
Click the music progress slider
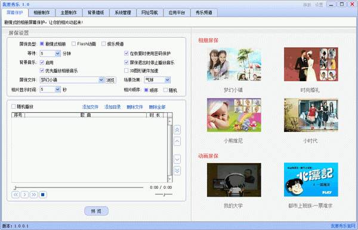(79, 188)
